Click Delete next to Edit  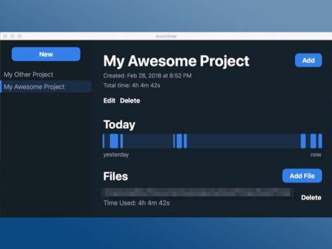(130, 101)
